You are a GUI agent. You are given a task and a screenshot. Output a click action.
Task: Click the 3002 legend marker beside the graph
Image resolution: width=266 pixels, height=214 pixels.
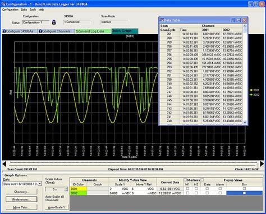pyautogui.click(x=251, y=95)
